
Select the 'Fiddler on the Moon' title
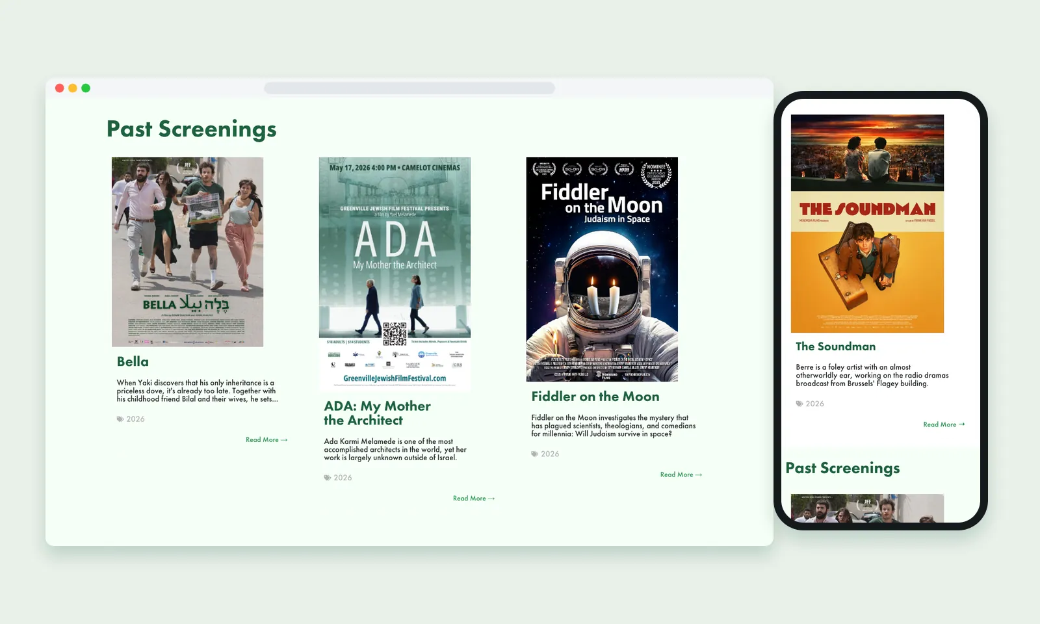click(x=595, y=396)
